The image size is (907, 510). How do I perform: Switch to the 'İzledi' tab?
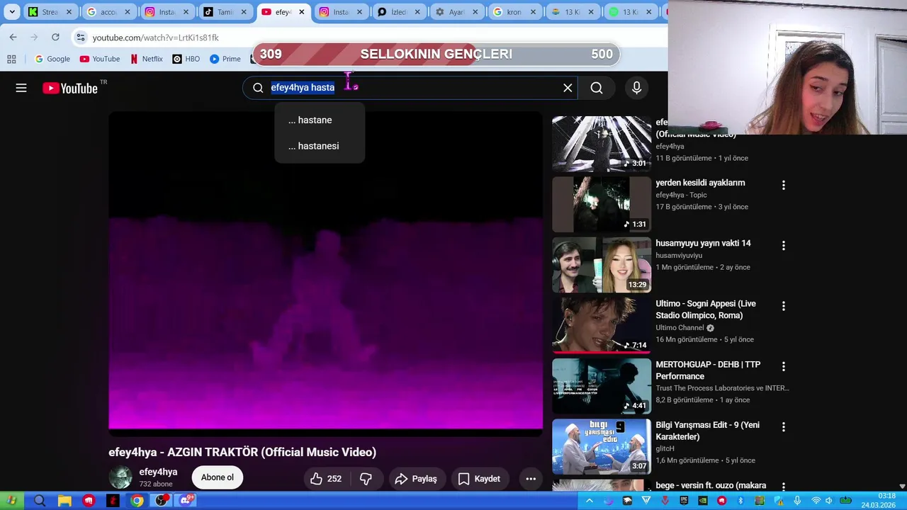coord(399,12)
